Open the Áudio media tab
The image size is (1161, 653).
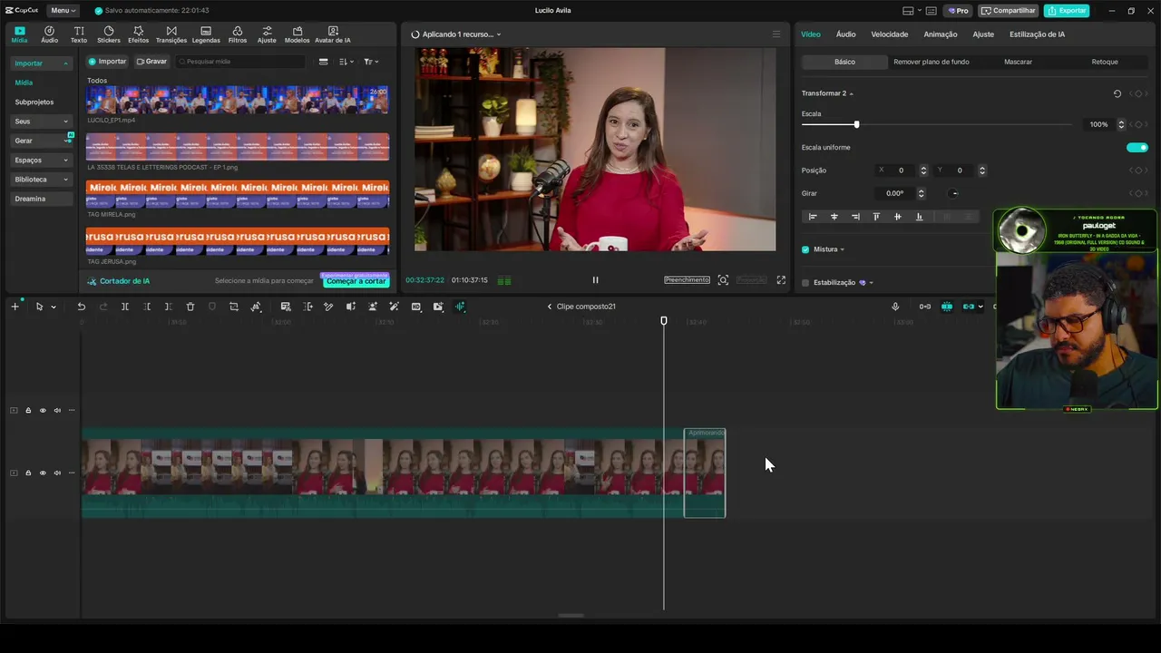(49, 34)
